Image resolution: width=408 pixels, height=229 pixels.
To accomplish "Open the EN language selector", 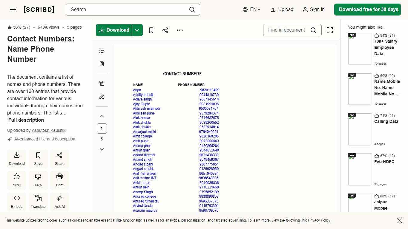I will [x=251, y=9].
